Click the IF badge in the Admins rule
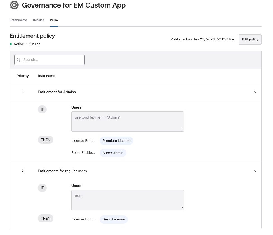 coord(42,109)
